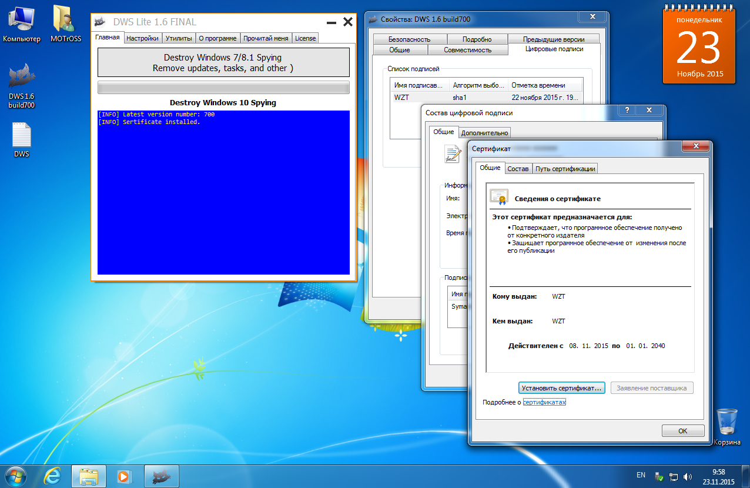Switch to the Безопасность tab in Свойства window

coord(409,39)
